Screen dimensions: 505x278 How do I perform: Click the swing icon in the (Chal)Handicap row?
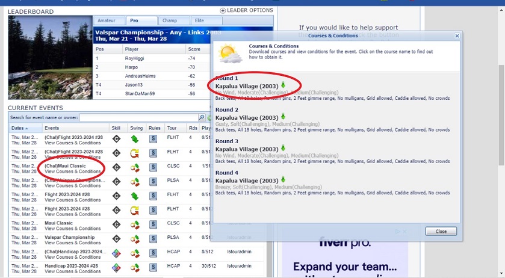click(x=135, y=253)
